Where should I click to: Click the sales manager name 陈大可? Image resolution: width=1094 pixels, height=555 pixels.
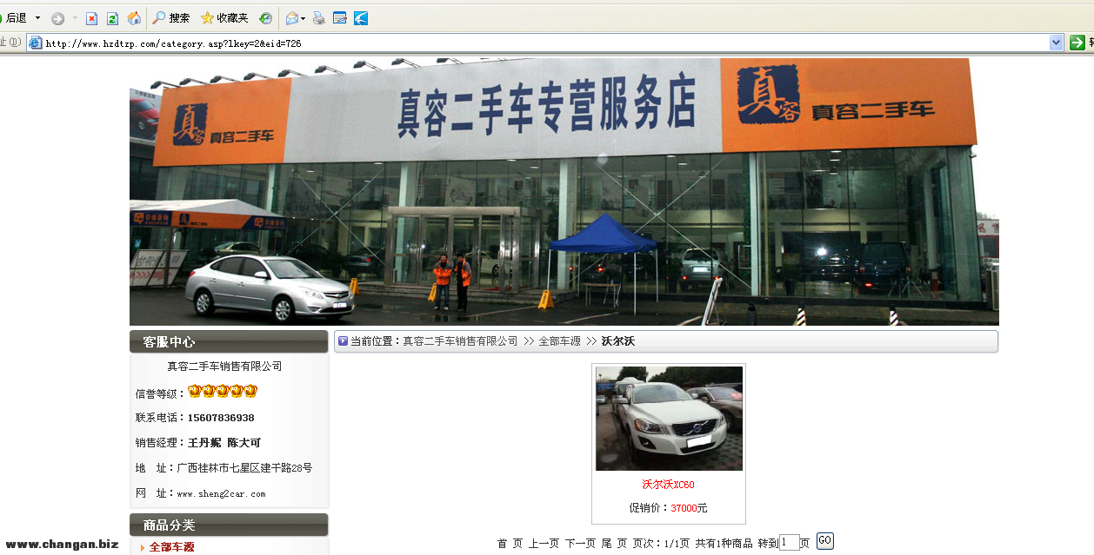243,443
